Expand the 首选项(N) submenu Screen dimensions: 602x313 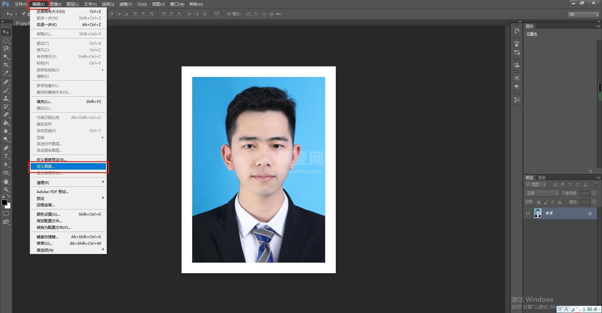pyautogui.click(x=68, y=250)
